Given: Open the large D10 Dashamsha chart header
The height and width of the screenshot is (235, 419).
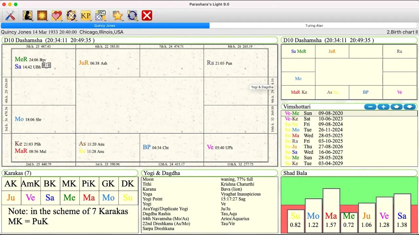Looking at the screenshot, I should (140, 40).
